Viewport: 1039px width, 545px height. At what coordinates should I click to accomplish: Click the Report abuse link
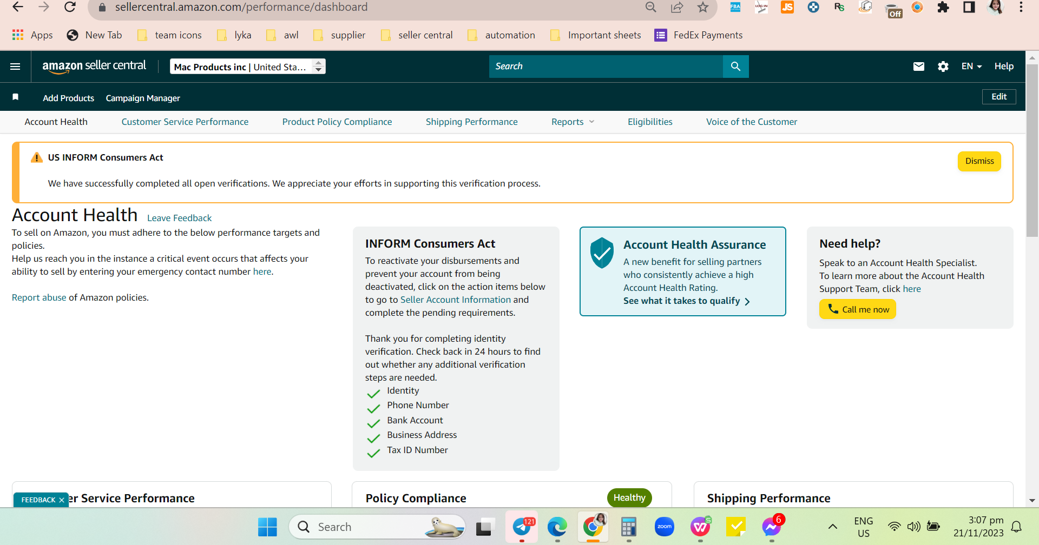(39, 298)
